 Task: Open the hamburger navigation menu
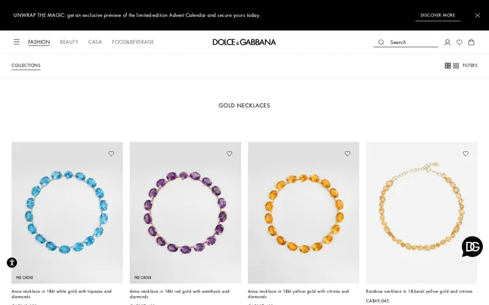(x=16, y=42)
